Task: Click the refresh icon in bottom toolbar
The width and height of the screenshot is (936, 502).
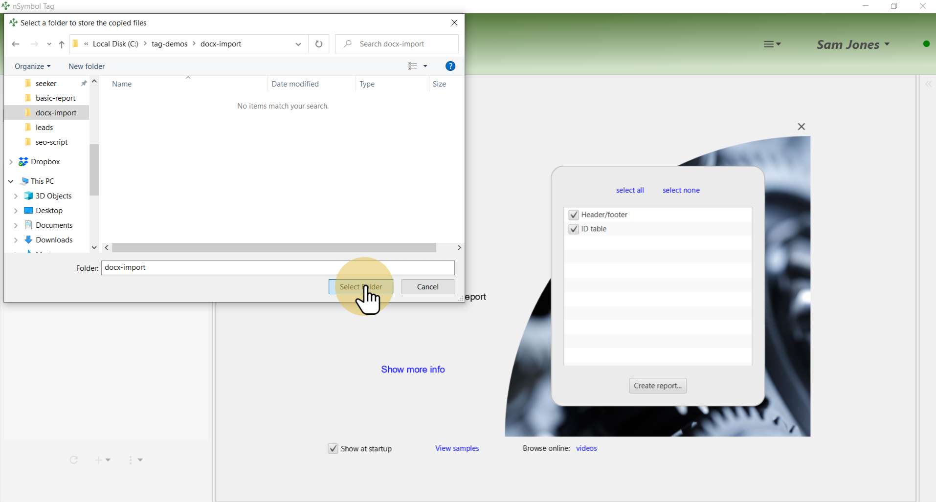Action: pyautogui.click(x=74, y=460)
